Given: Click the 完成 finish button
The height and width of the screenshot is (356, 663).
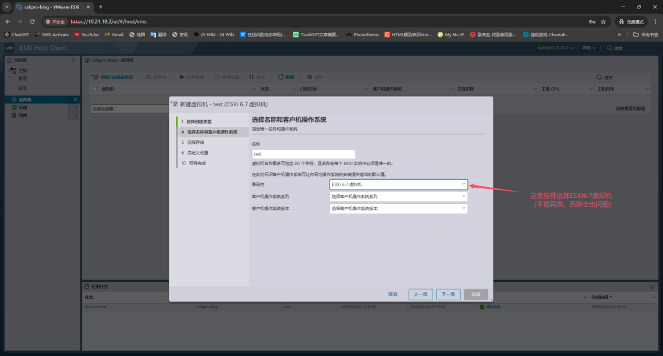Looking at the screenshot, I should click(x=476, y=294).
